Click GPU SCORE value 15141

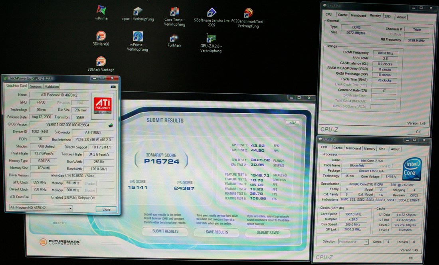pos(137,188)
